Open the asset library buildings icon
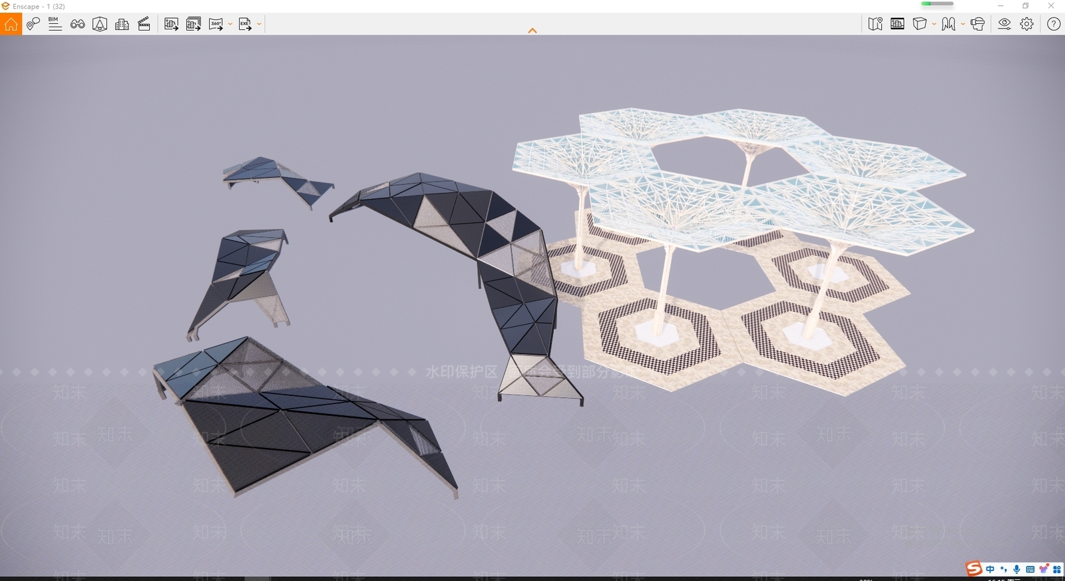The height and width of the screenshot is (581, 1065). pos(122,25)
